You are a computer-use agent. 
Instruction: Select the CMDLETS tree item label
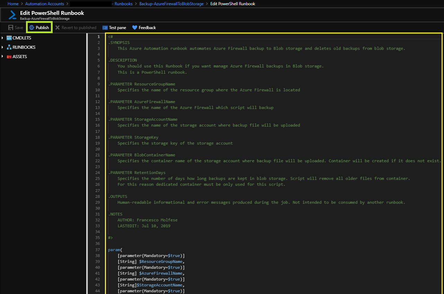(x=22, y=38)
